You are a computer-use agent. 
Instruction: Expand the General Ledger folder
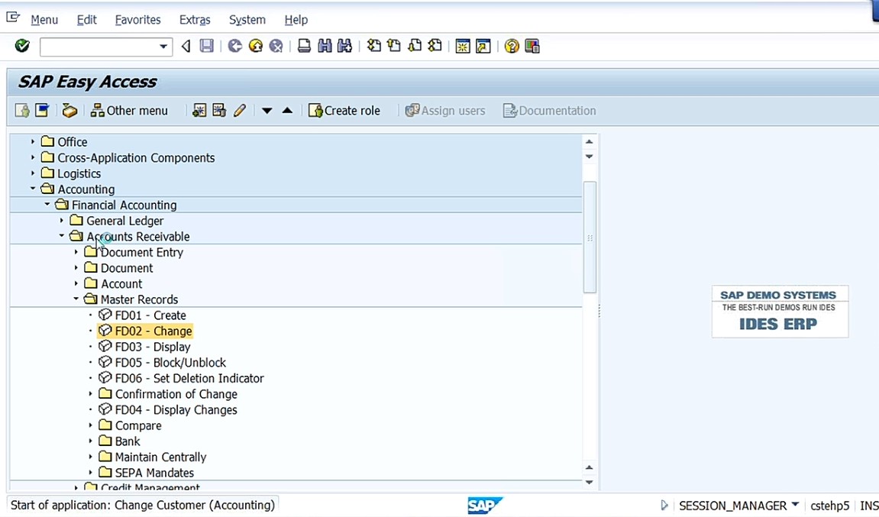click(x=62, y=221)
